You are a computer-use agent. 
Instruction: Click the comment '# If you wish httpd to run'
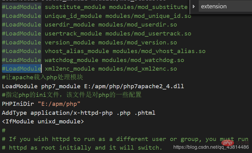[x=125, y=139]
